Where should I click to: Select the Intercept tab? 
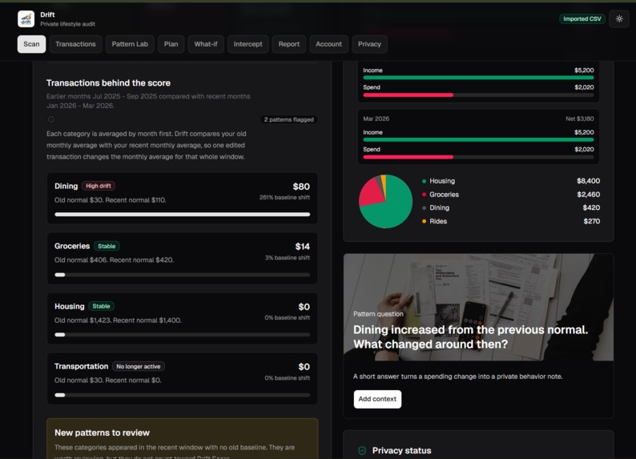point(248,44)
